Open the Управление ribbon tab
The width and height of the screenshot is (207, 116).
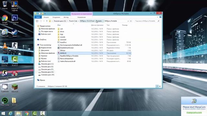(x=82, y=17)
